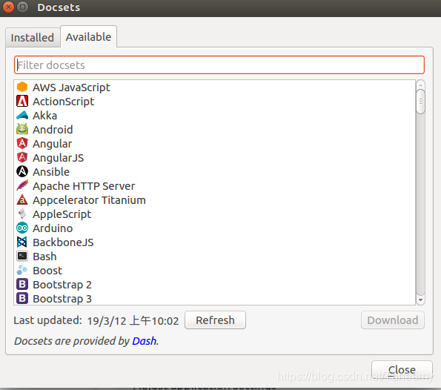Click the window close button in title bar
This screenshot has height=390, width=441.
coord(8,7)
